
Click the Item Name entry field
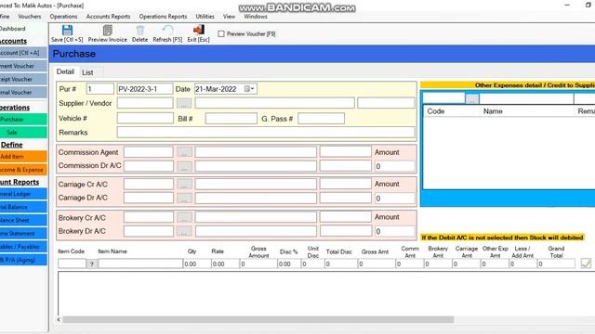[140, 263]
